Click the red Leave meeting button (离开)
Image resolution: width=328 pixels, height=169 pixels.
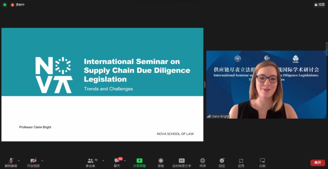pos(318,163)
